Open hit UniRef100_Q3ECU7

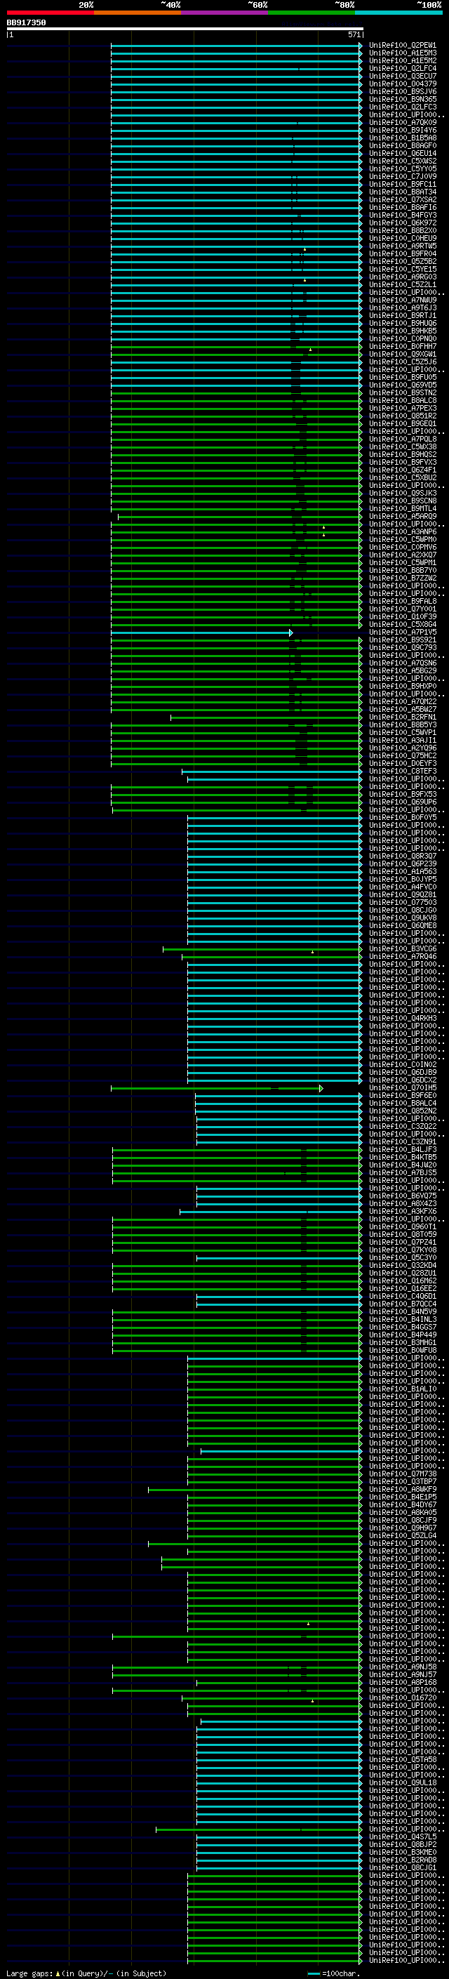pos(402,76)
